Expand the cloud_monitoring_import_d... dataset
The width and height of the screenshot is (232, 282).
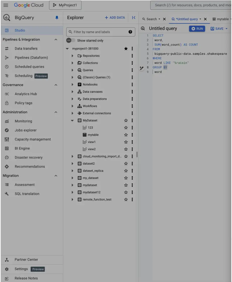pyautogui.click(x=72, y=156)
